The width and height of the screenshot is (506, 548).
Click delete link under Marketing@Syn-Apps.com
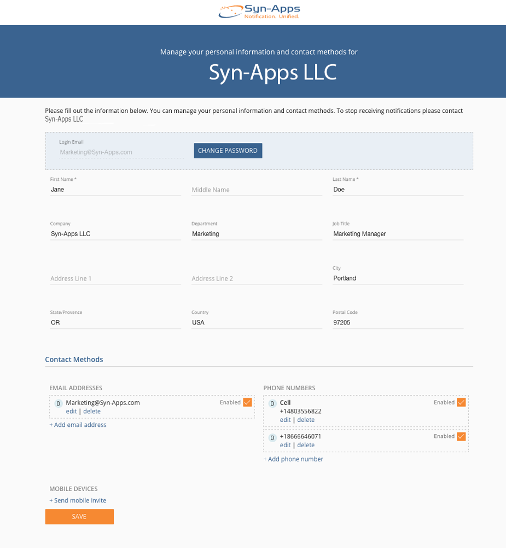point(92,412)
